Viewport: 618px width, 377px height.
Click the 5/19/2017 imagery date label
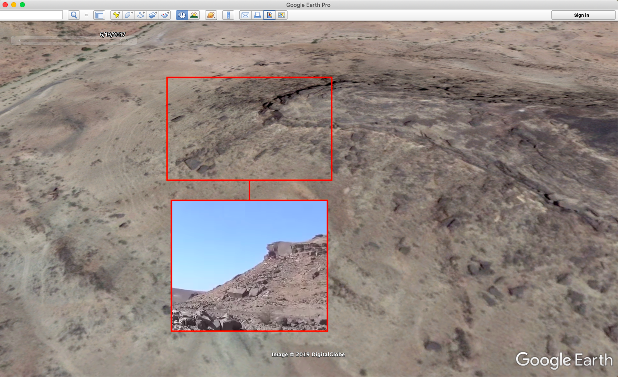tap(113, 34)
